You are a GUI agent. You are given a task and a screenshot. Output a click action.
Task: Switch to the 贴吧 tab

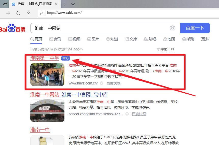[x=150, y=39]
